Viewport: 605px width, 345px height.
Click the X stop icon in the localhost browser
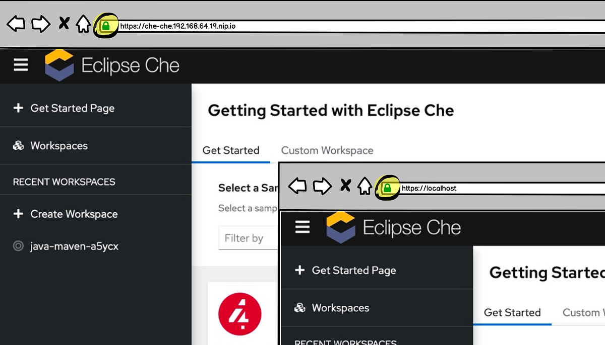click(345, 186)
